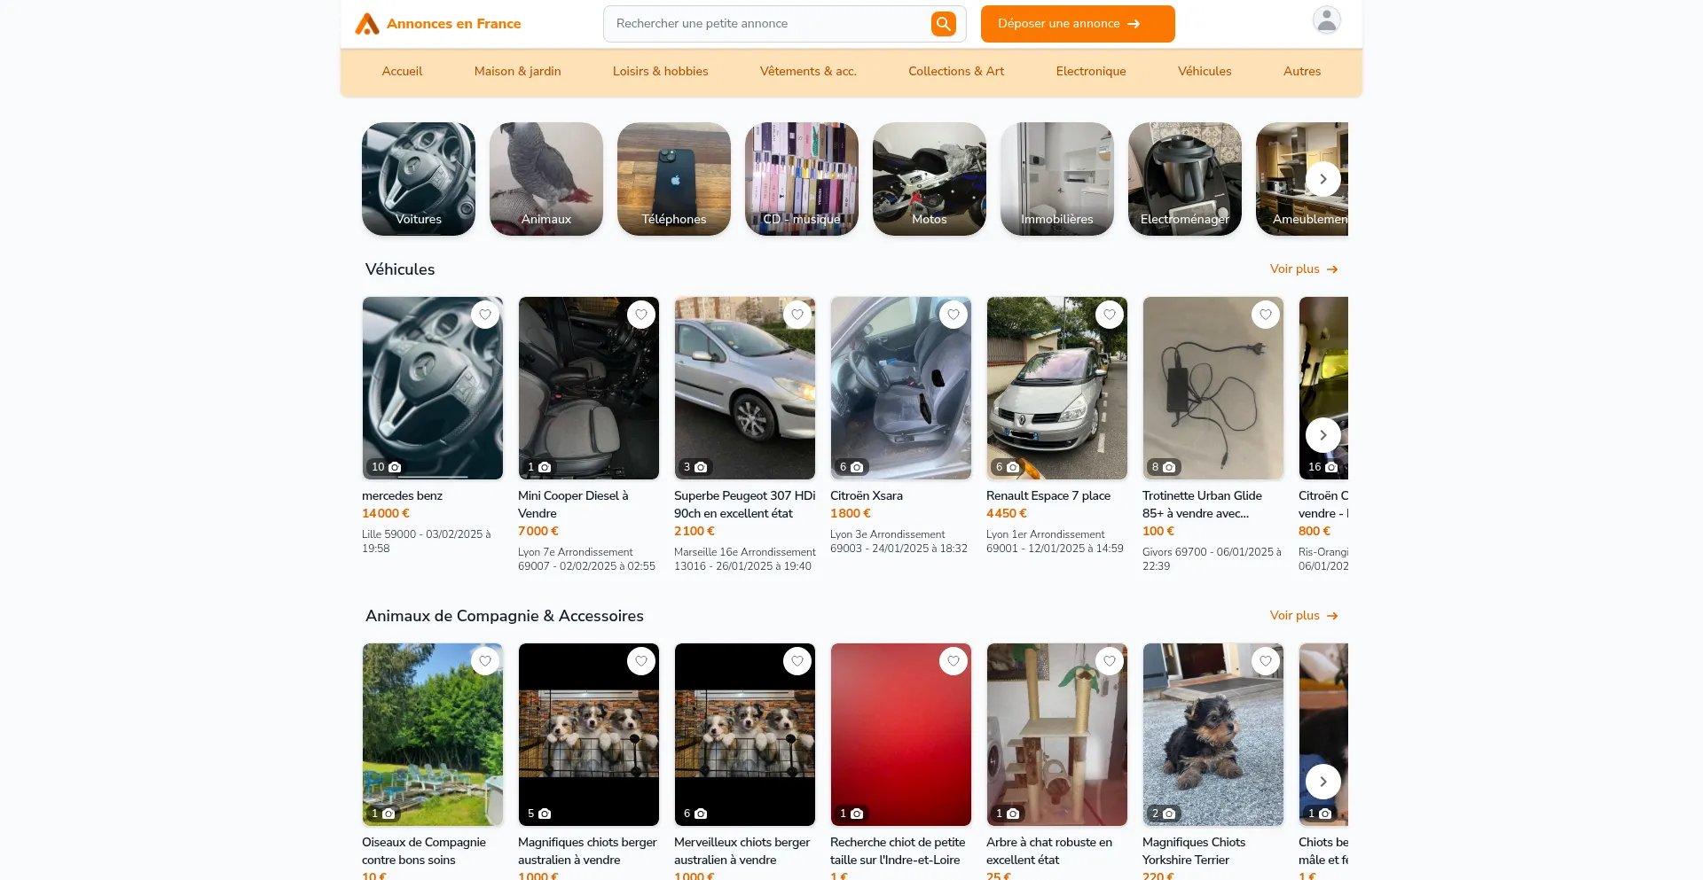Screen dimensions: 1703x880
Task: Open the Téléphones category tile
Action: coord(674,179)
